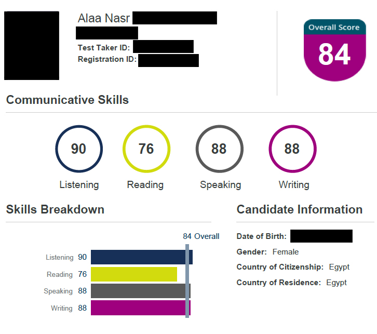Click the Gender value 'Female'
The image size is (377, 334).
point(286,252)
